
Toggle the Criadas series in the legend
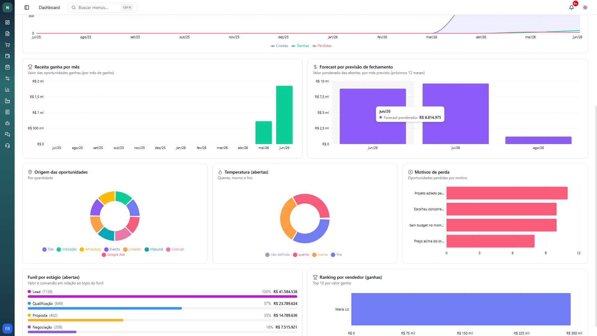coord(279,46)
